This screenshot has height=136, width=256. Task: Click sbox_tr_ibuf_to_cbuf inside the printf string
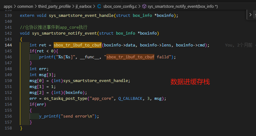(130, 57)
